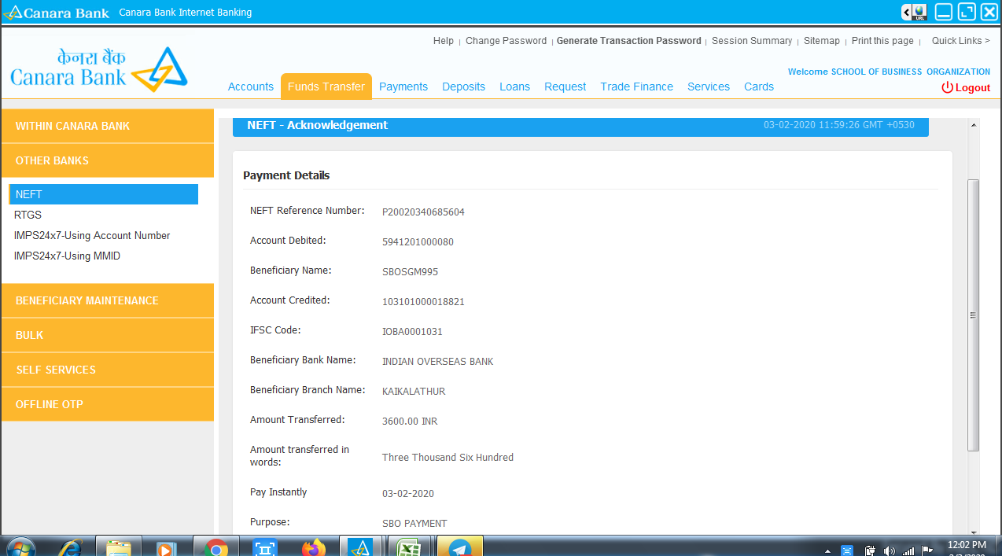
Task: Expand OFFLINE OTP sidebar section
Action: click(108, 404)
